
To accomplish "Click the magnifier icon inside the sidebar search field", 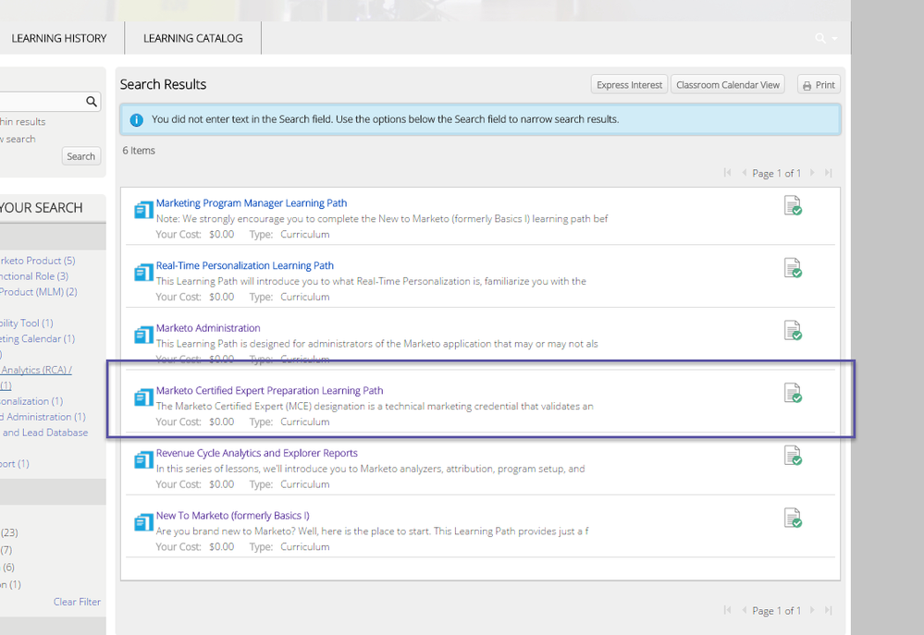I will point(92,102).
